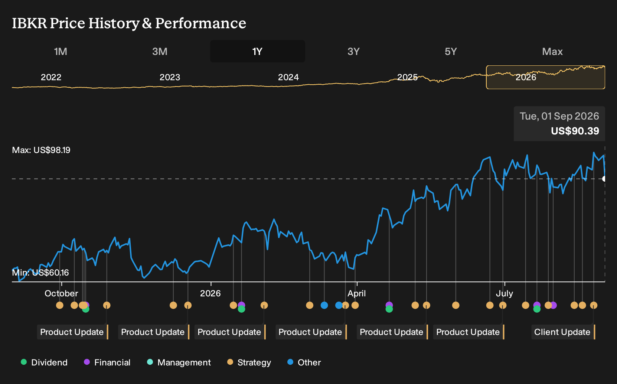Viewport: 617px width, 384px height.
Task: Click the purple Financial marker above April's dividend dot
Action: (389, 304)
